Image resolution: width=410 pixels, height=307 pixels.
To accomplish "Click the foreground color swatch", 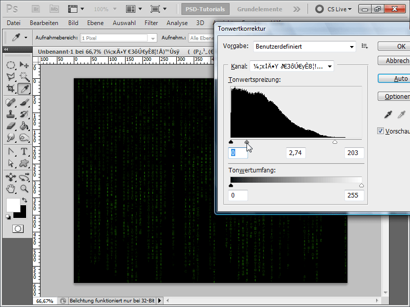I will pyautogui.click(x=13, y=205).
